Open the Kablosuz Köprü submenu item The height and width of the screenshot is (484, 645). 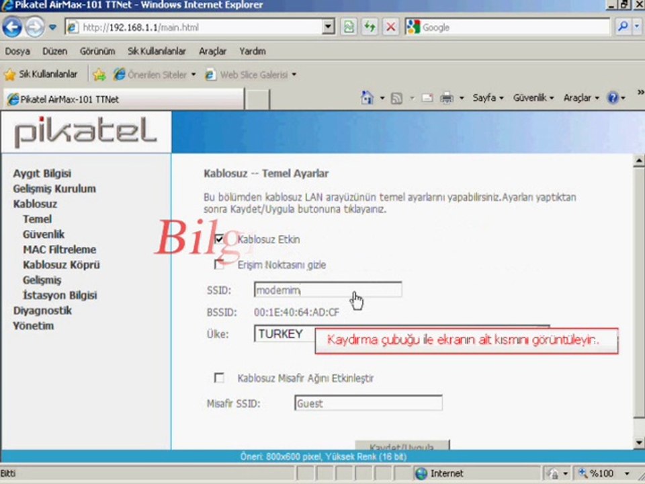(61, 265)
